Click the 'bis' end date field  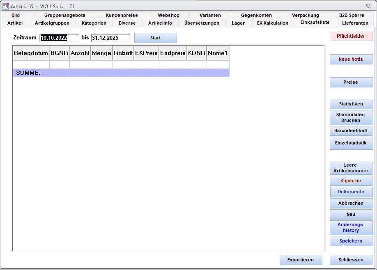(x=110, y=38)
